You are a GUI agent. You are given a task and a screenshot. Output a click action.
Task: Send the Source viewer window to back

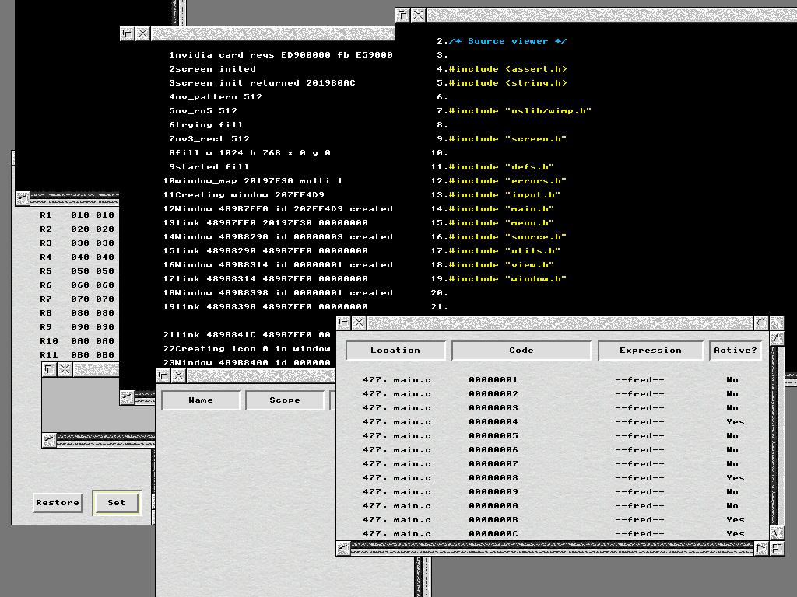(402, 15)
